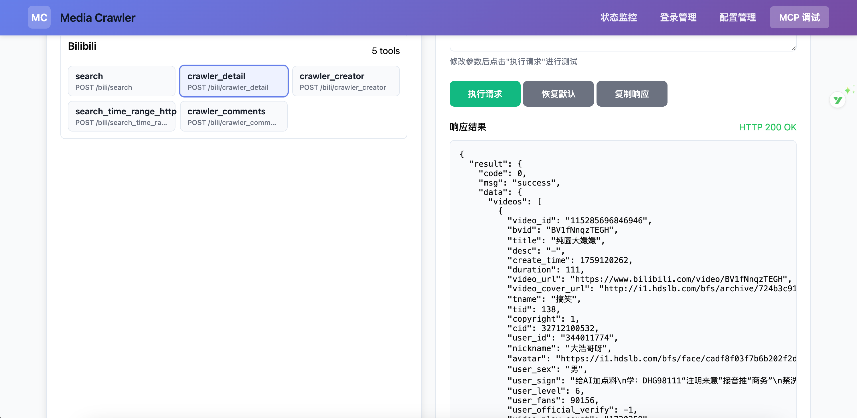The height and width of the screenshot is (418, 857).
Task: Click the Bilibili section heading
Action: coord(82,46)
